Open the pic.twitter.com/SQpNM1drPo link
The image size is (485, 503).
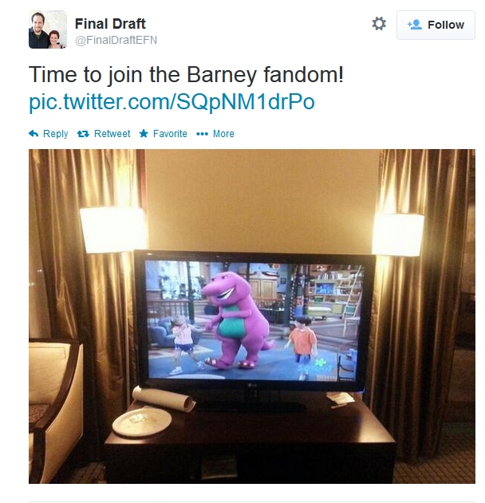point(172,102)
